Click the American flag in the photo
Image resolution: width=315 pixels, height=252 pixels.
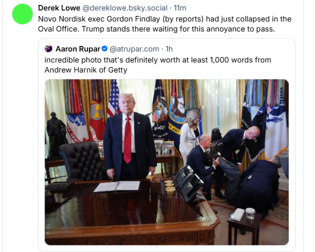click(113, 98)
